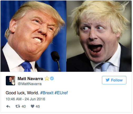This screenshot has height=114, width=133.
Task: Click the Twitter bird in Follow button
Action: [107, 80]
